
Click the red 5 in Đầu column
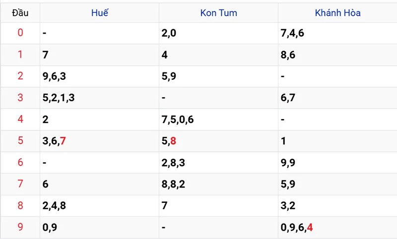pyautogui.click(x=20, y=141)
